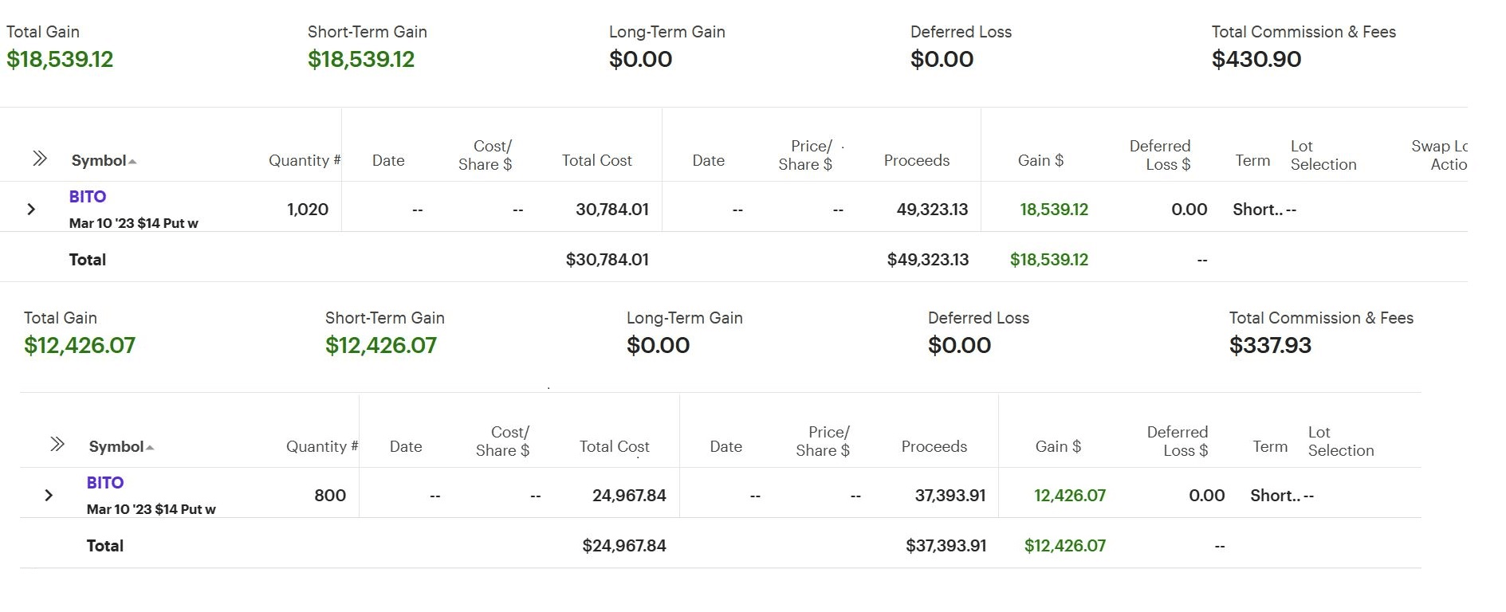Expand all rows in the $18,539.12 gain table
Viewport: 1506px width, 612px height.
pos(40,159)
